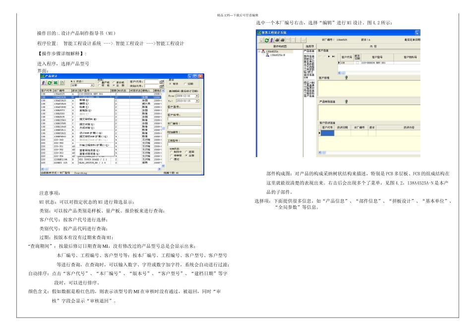Click lookup icon beside 类别代号 field
The height and width of the screenshot is (333, 471).
(162, 86)
